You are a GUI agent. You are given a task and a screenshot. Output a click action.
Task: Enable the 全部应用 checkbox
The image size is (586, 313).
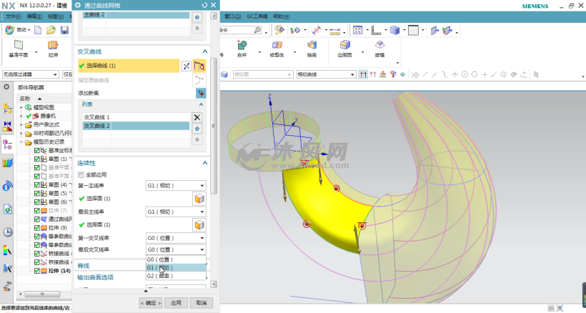[81, 174]
